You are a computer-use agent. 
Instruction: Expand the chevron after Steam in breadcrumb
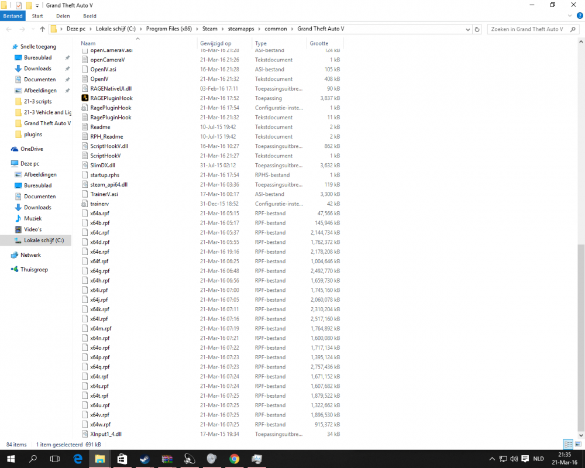[x=223, y=29]
